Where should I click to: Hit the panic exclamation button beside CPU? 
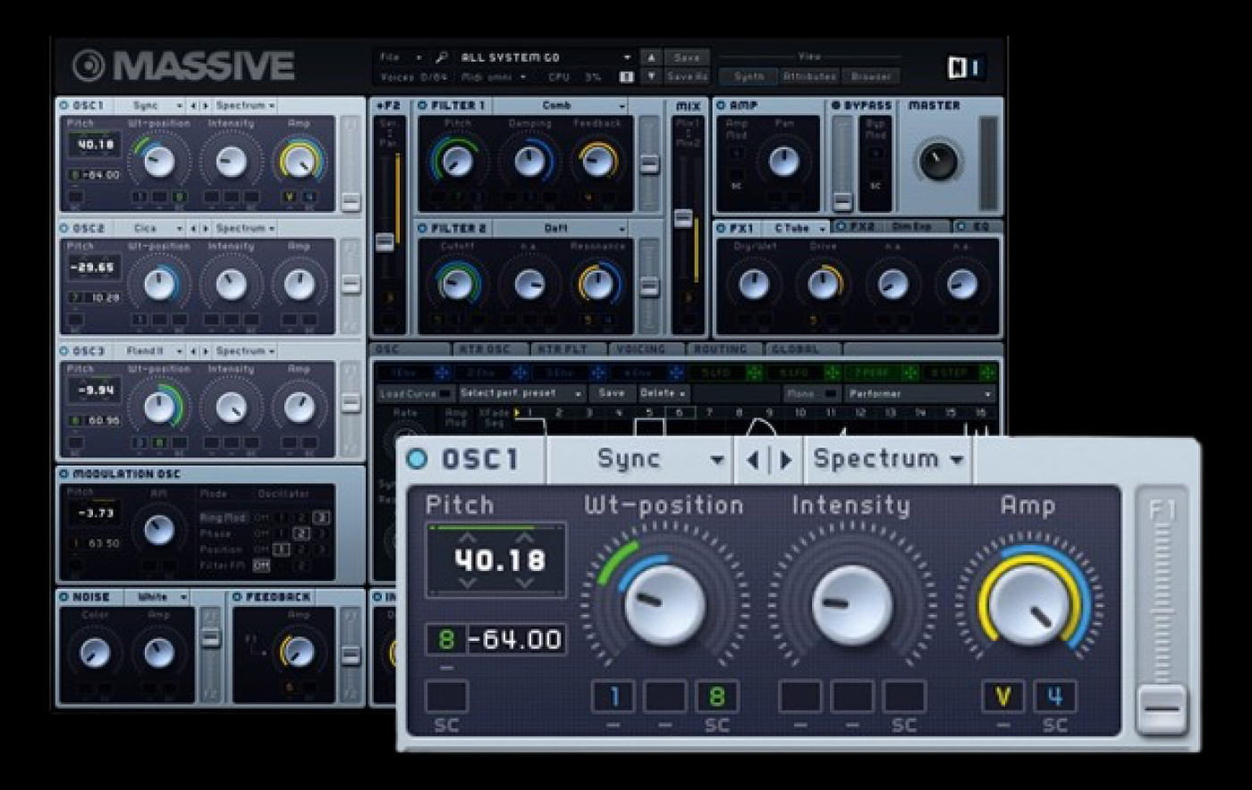pos(627,77)
